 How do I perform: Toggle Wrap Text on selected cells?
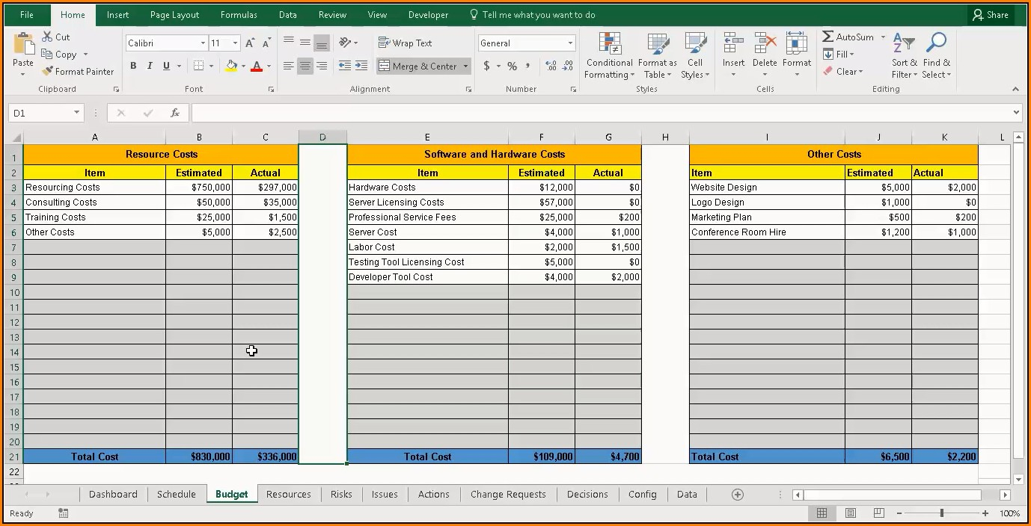point(406,43)
